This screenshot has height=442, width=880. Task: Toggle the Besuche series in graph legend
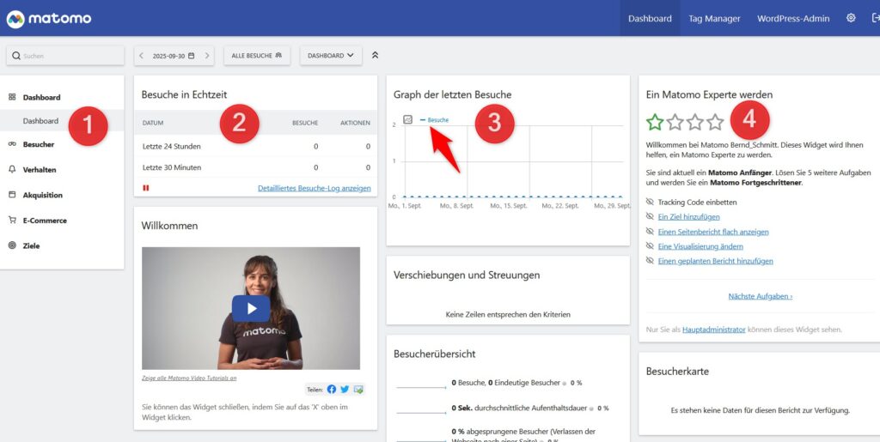pyautogui.click(x=437, y=120)
